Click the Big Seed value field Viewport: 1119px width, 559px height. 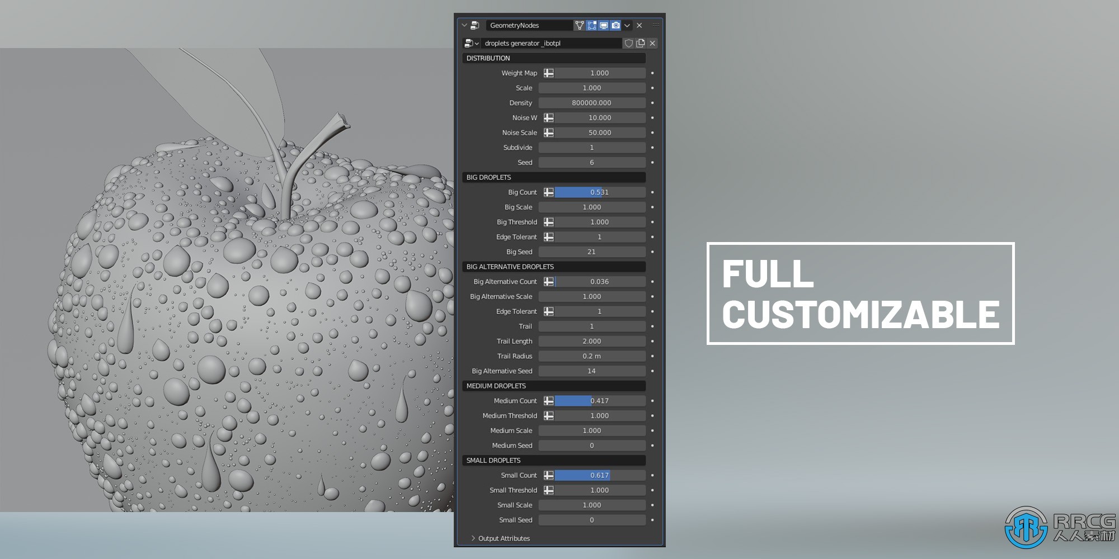[592, 252]
